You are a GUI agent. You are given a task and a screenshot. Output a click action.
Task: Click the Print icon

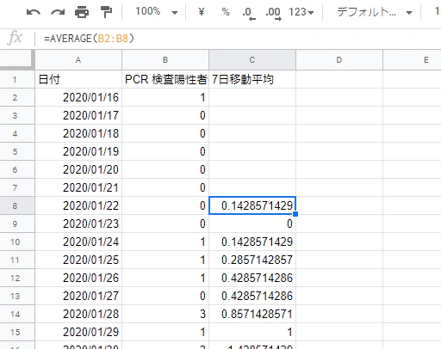point(82,12)
